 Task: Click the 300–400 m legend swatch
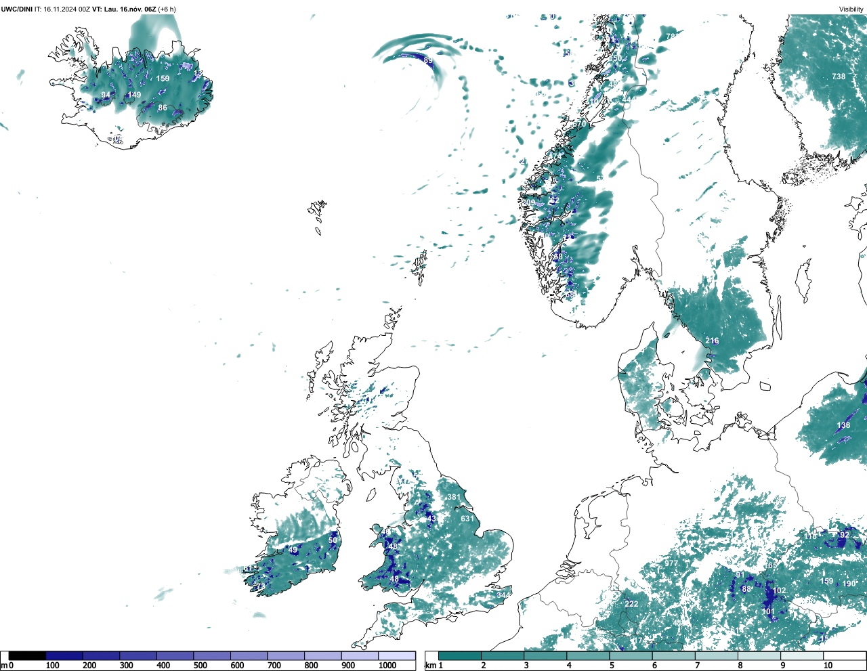click(x=138, y=656)
